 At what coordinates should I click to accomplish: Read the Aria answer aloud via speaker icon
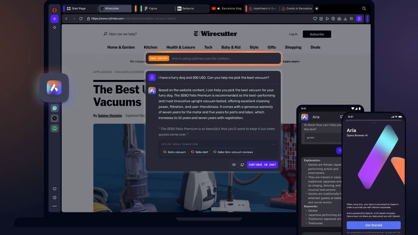234,165
